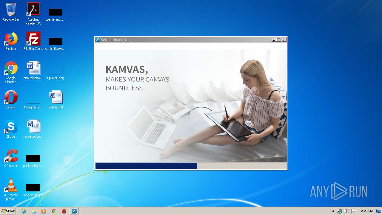Open Windows Media Player taskbar icon
Viewport: 382px width, 215px height.
(x=44, y=211)
